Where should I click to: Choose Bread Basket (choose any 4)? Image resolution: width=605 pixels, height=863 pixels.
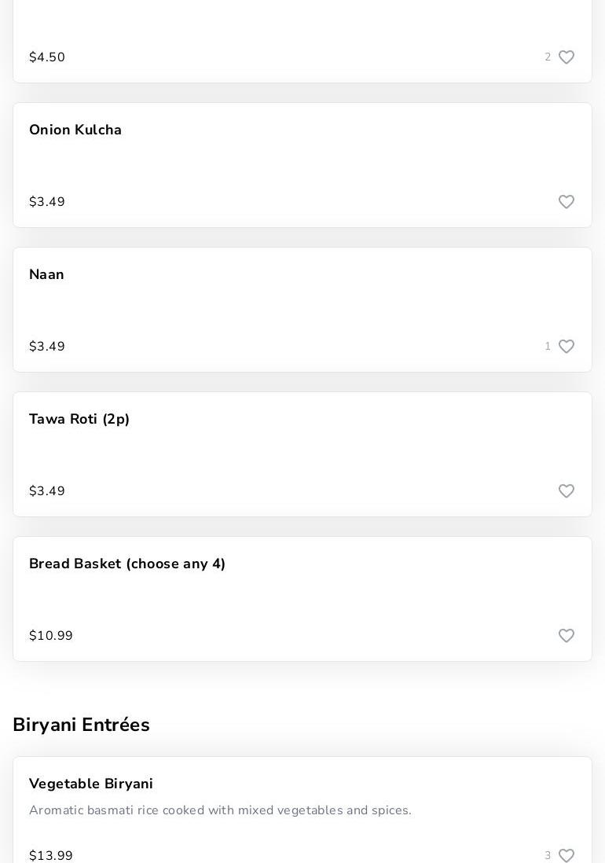coord(127,564)
